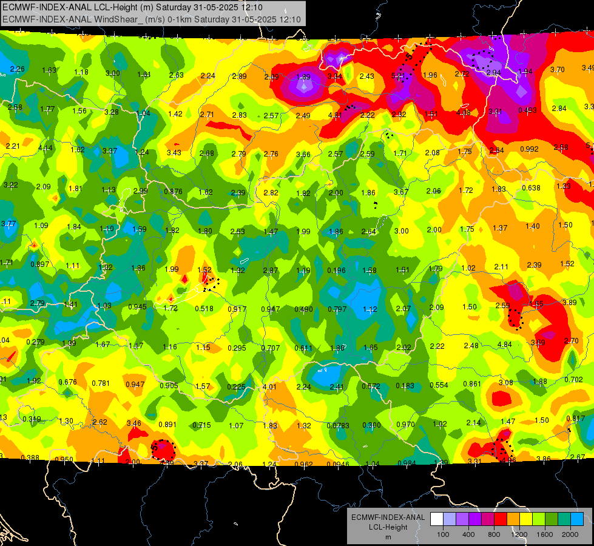Click the light lavender legend swatch

pyautogui.click(x=450, y=519)
